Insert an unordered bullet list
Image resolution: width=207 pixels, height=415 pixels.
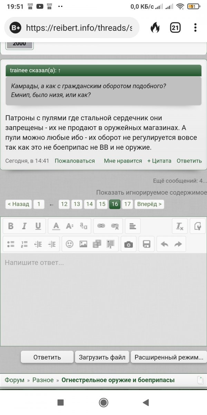(11, 244)
